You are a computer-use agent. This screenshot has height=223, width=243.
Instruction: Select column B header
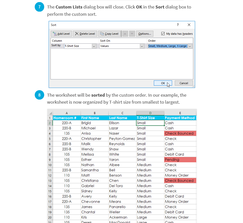tap(95, 113)
